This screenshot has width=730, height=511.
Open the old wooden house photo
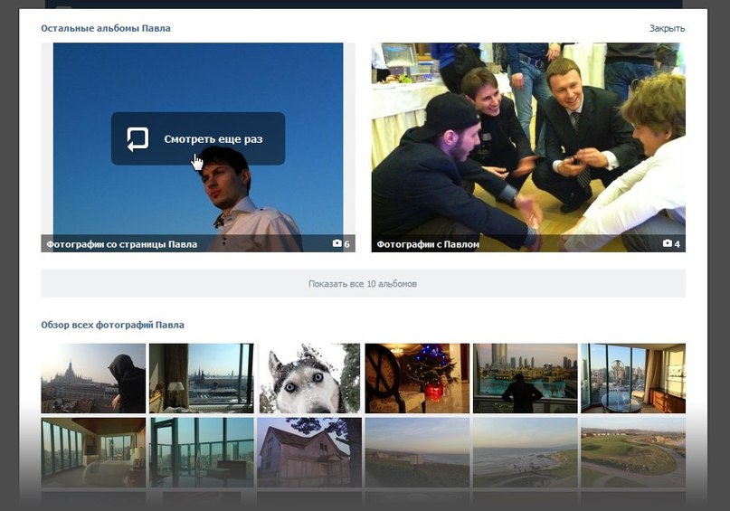(x=309, y=452)
